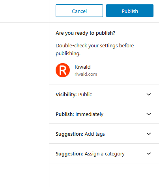The height and width of the screenshot is (187, 159).
Task: Click the "Assign a category" suggestion text
Action: 105,154
